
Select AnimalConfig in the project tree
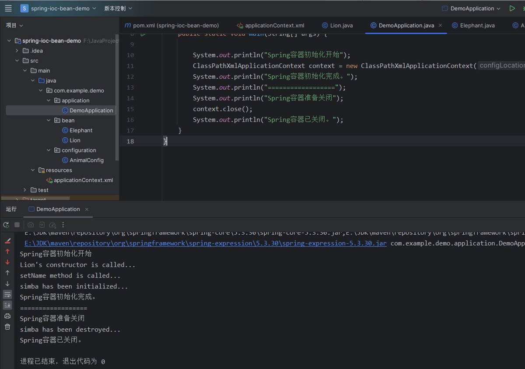(x=86, y=160)
